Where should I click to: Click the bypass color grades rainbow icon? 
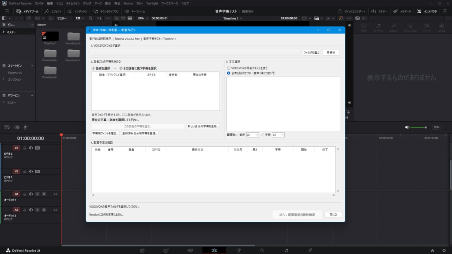[341, 18]
